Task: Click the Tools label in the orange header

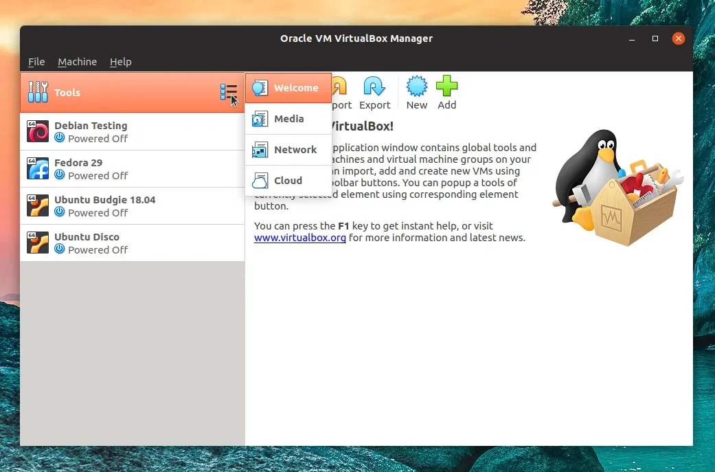Action: tap(67, 93)
